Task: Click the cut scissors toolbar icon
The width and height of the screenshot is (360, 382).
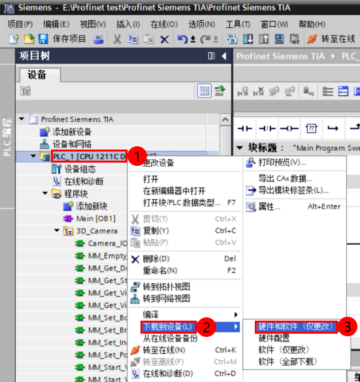Action: pyautogui.click(x=117, y=39)
